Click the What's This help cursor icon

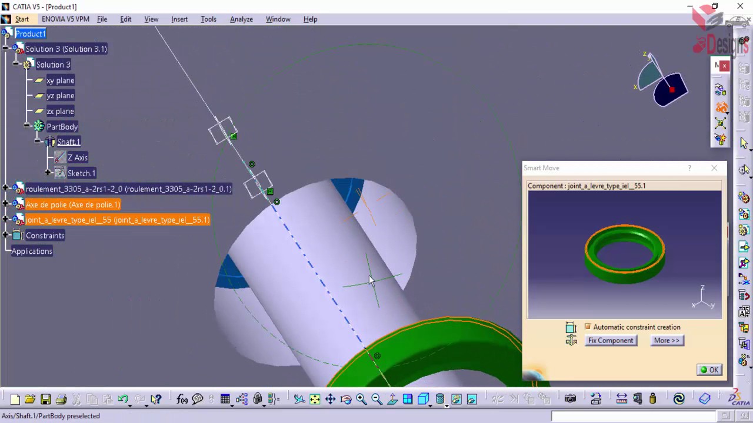tap(156, 399)
